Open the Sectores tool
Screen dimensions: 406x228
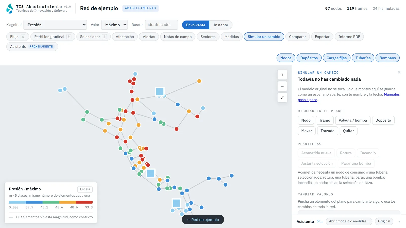(x=208, y=37)
